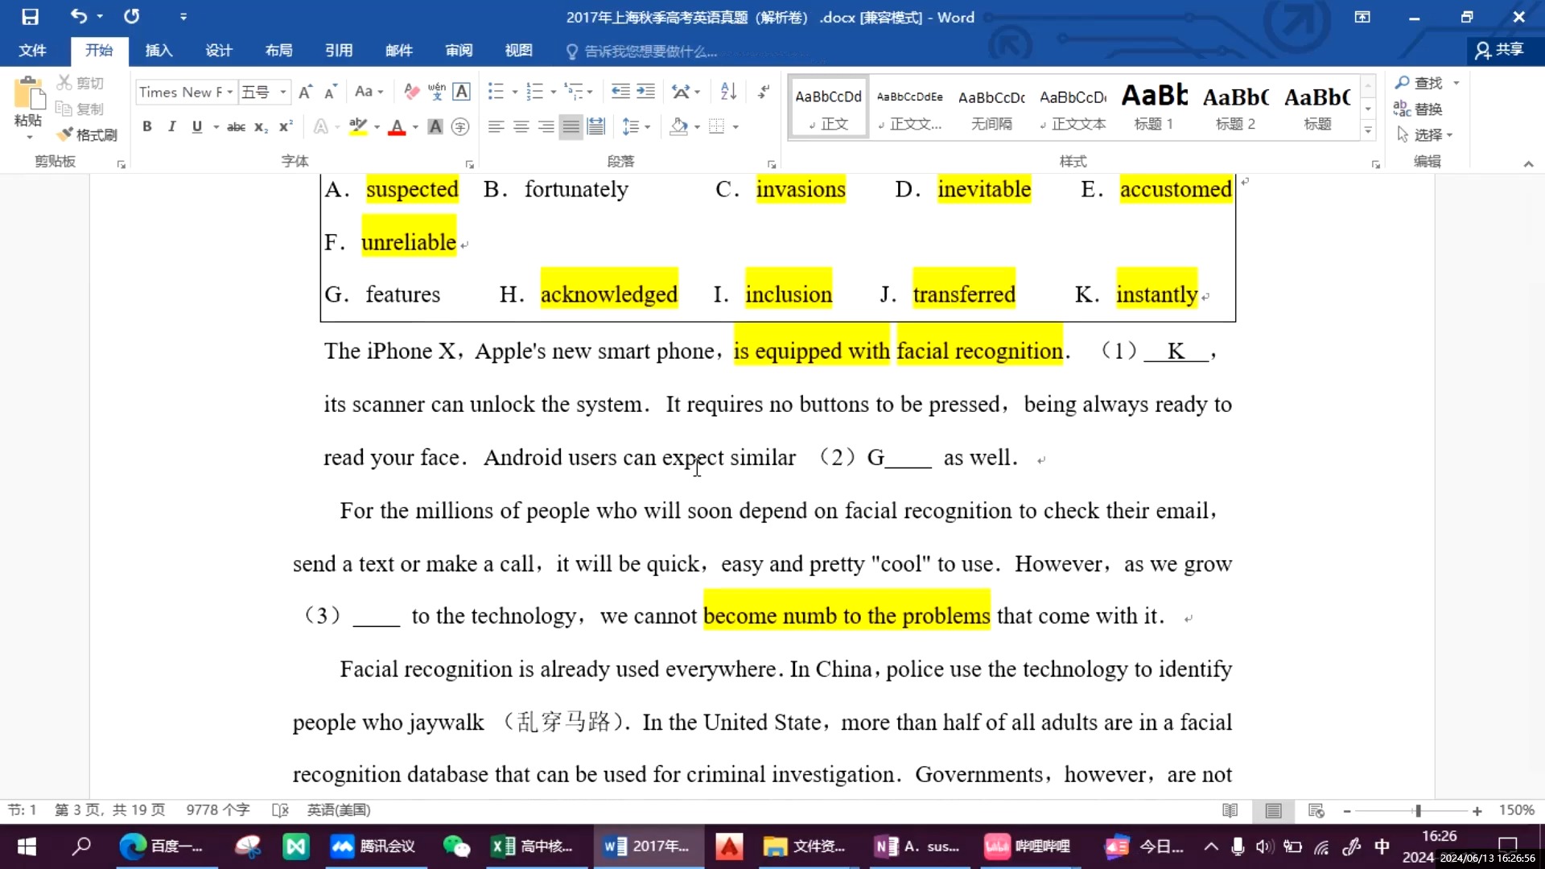Open the Font dialog launcher
The image size is (1545, 869).
point(470,164)
